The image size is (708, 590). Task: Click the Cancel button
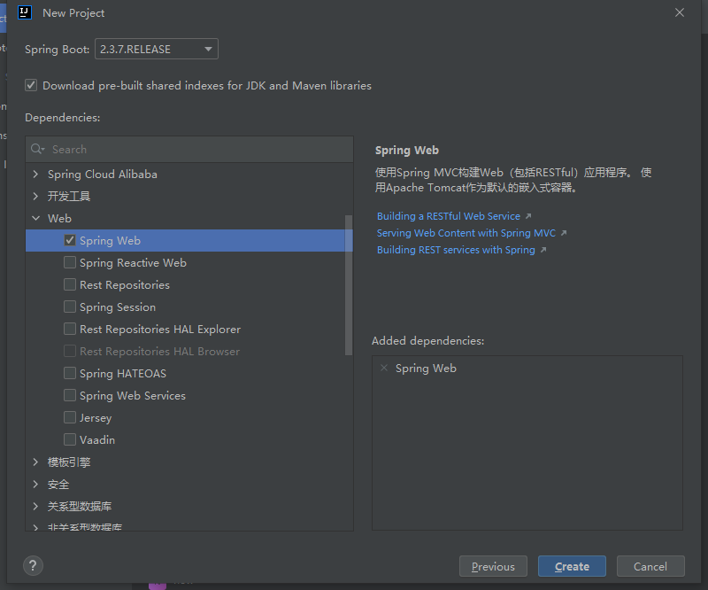point(650,566)
